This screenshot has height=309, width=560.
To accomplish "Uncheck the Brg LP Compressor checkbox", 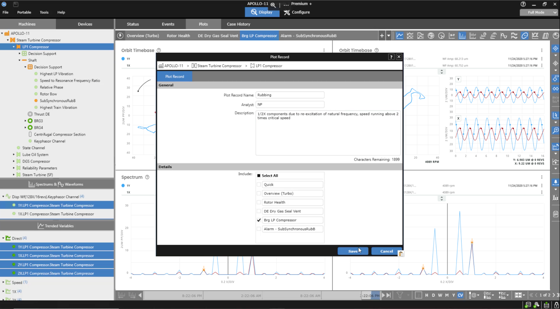I will point(258,220).
